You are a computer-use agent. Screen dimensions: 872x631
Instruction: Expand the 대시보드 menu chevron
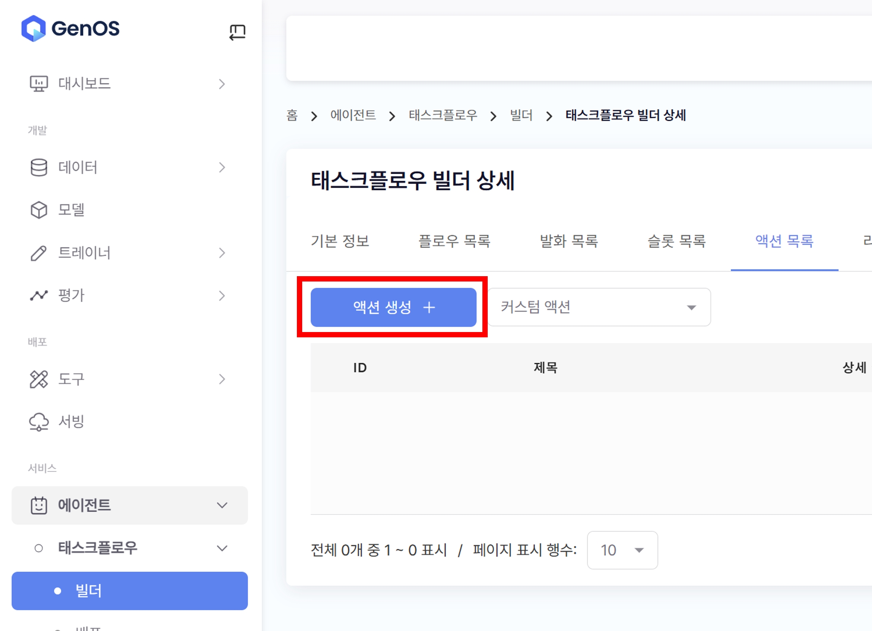click(222, 84)
